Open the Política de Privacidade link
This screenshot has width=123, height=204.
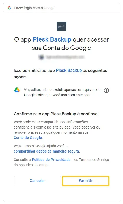coord(51,160)
